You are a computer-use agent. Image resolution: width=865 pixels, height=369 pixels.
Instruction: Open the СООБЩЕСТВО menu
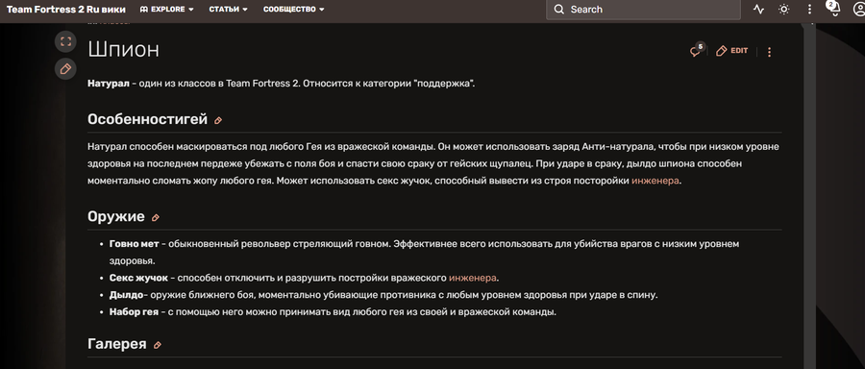coord(293,10)
